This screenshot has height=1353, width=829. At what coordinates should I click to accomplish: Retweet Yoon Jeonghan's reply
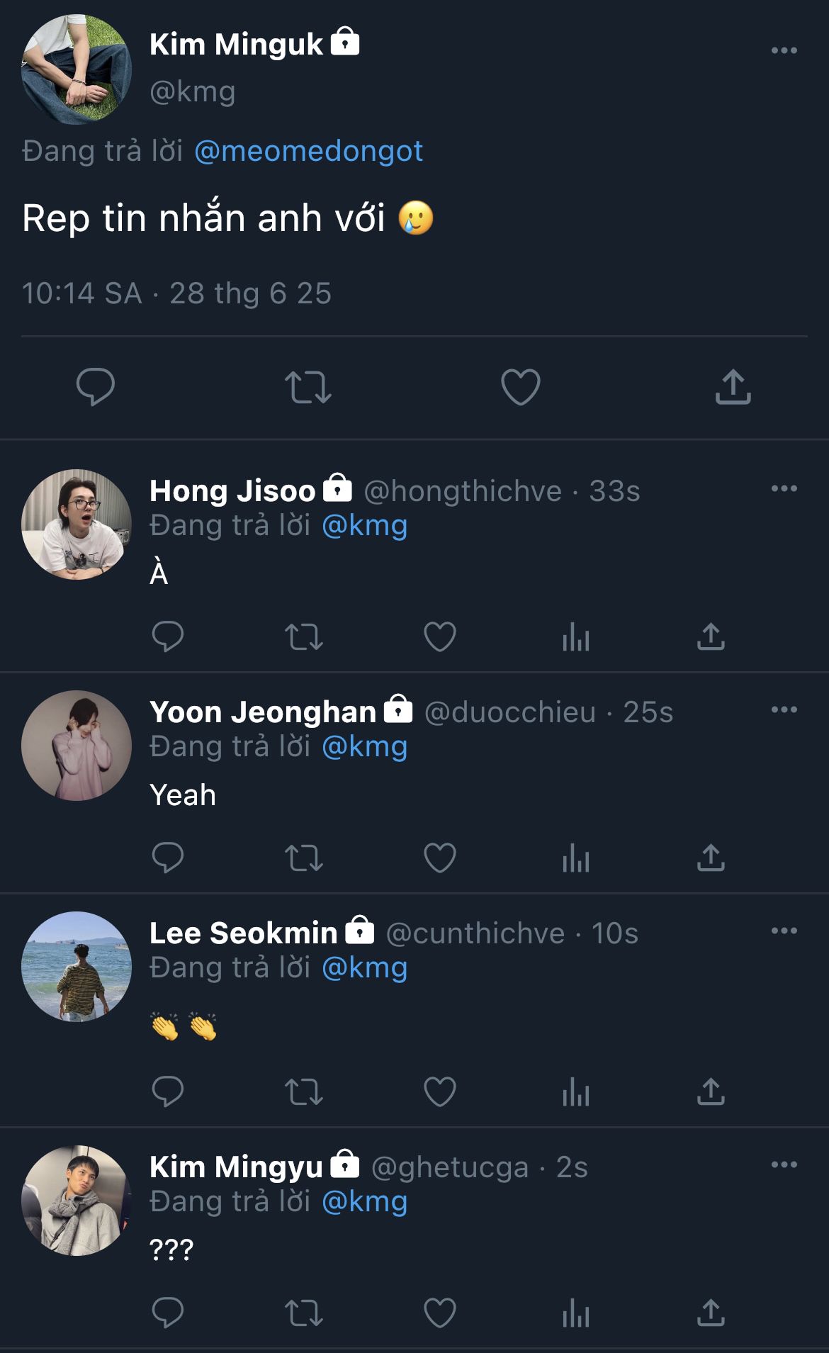point(304,858)
